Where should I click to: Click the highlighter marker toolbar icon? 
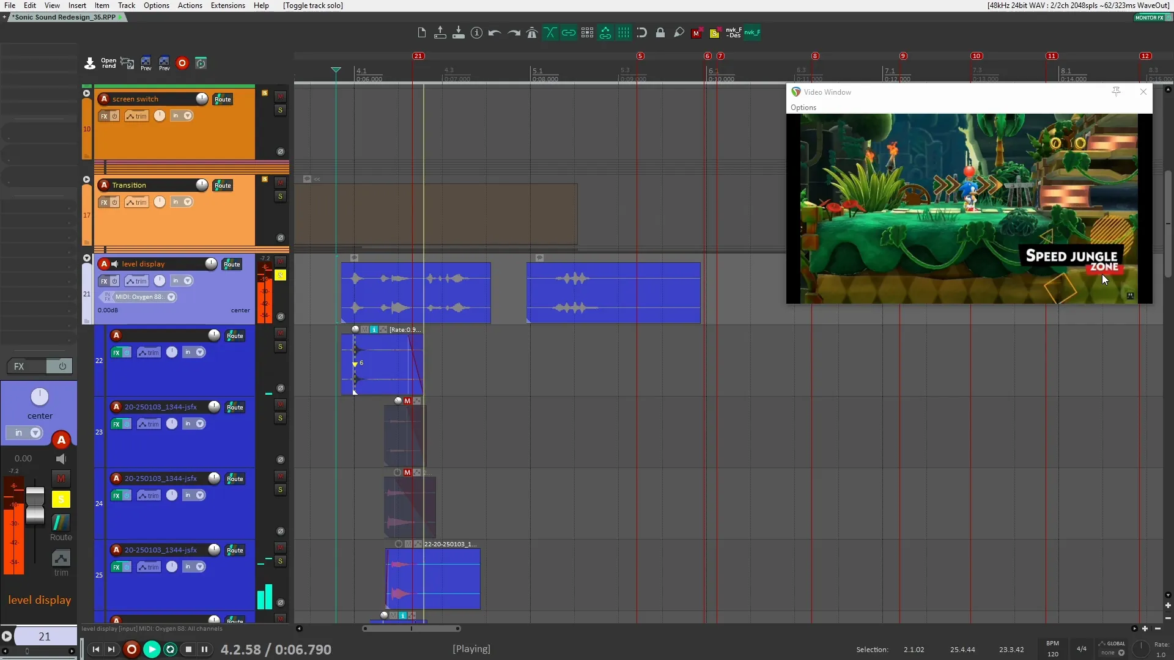click(x=679, y=33)
